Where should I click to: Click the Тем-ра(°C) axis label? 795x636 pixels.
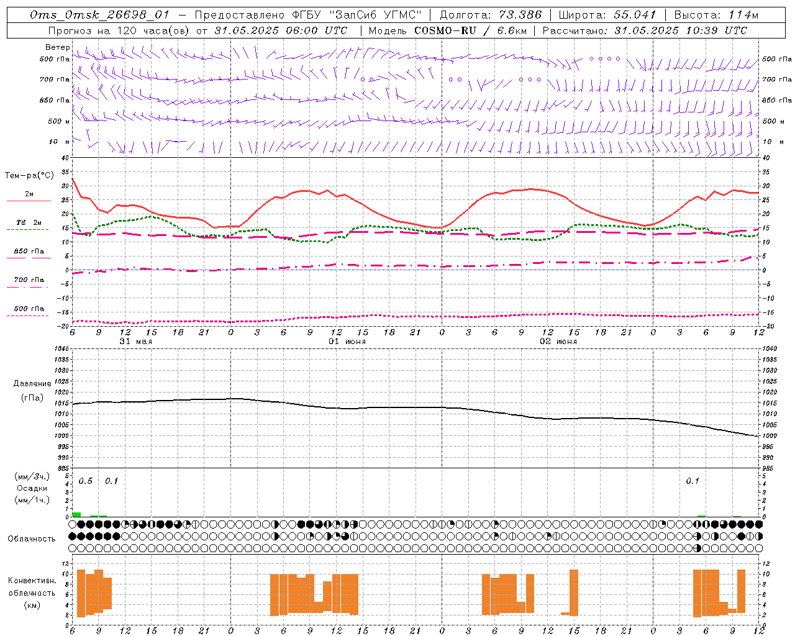click(29, 176)
